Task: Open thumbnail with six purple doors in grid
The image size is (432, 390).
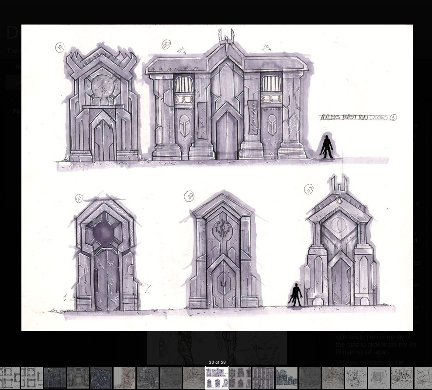Action: click(240, 378)
